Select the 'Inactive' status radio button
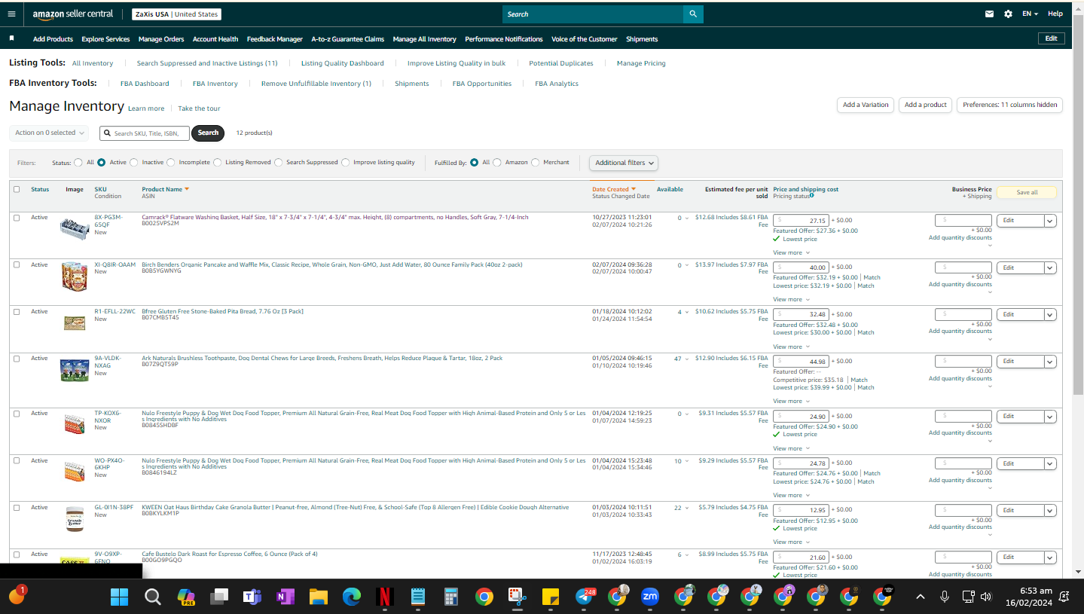The image size is (1084, 614). coord(134,162)
